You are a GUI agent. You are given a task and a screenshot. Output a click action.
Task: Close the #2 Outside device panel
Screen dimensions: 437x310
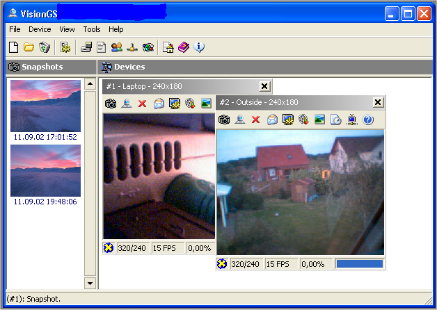pos(378,102)
